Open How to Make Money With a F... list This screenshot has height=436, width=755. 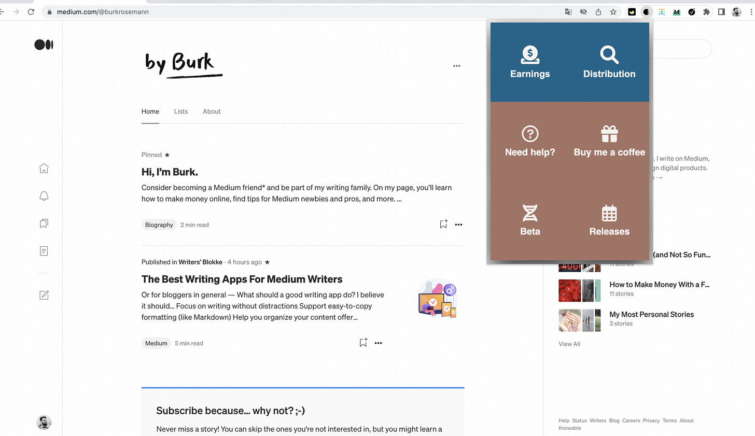pos(659,285)
